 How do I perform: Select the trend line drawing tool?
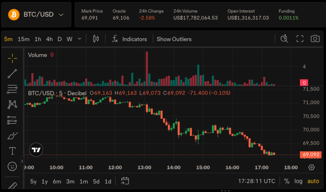(12, 73)
